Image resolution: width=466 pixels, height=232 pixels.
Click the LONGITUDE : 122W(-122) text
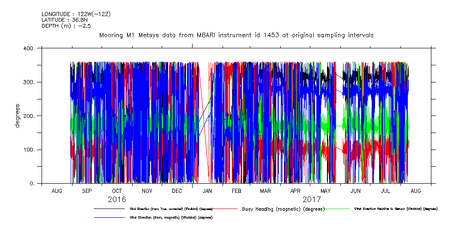click(76, 14)
